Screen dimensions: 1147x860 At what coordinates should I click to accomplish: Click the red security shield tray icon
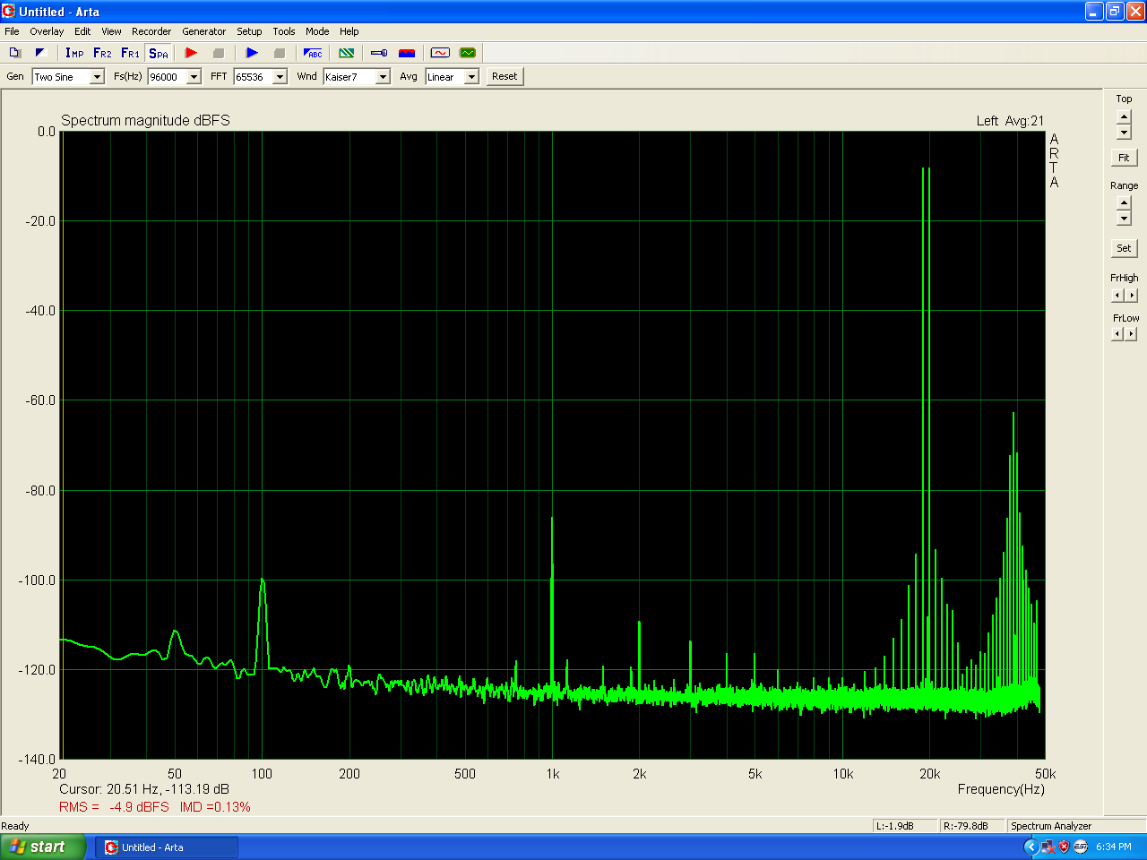click(1065, 847)
